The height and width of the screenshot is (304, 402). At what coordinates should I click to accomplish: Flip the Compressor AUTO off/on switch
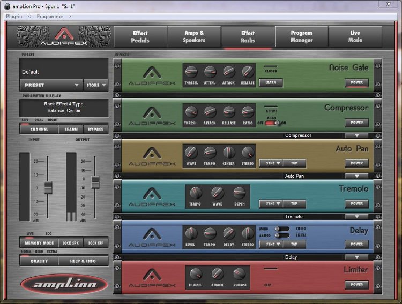(272, 123)
